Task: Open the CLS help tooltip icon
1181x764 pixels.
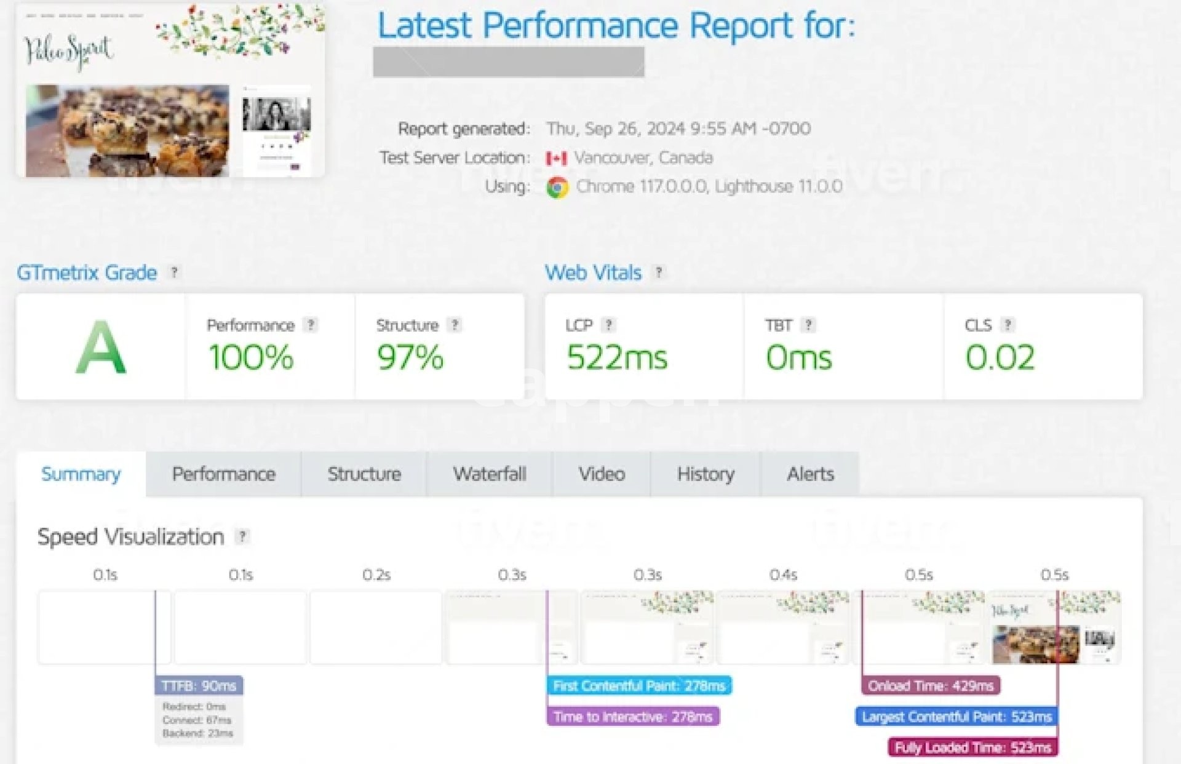Action: click(1008, 325)
